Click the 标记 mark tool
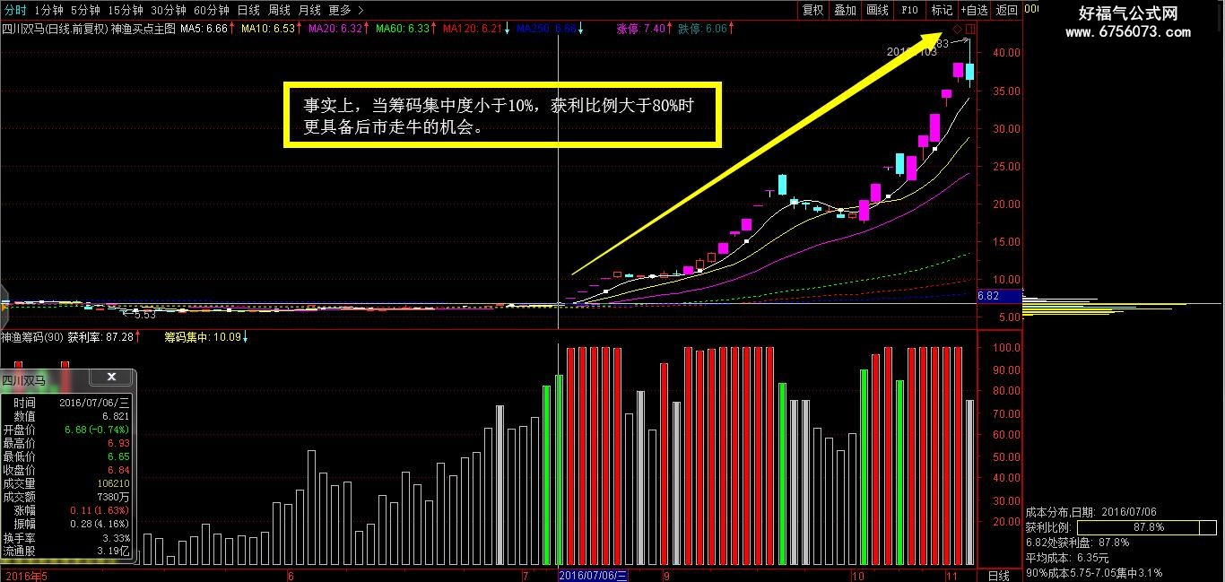The height and width of the screenshot is (582, 1225). click(x=942, y=10)
